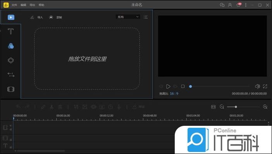Open the Text (T) panel in sidebar
The height and width of the screenshot is (154, 272).
coord(11,32)
